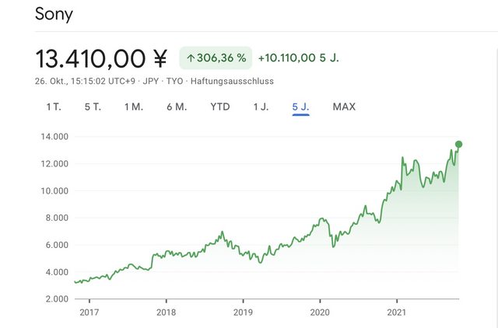Select the 1 T. time range tab
Image resolution: width=498 pixels, height=328 pixels.
54,107
